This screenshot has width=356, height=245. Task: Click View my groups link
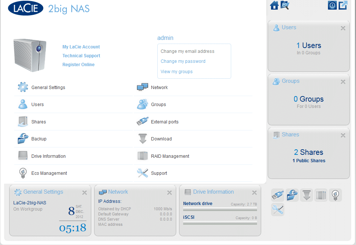[x=177, y=72]
